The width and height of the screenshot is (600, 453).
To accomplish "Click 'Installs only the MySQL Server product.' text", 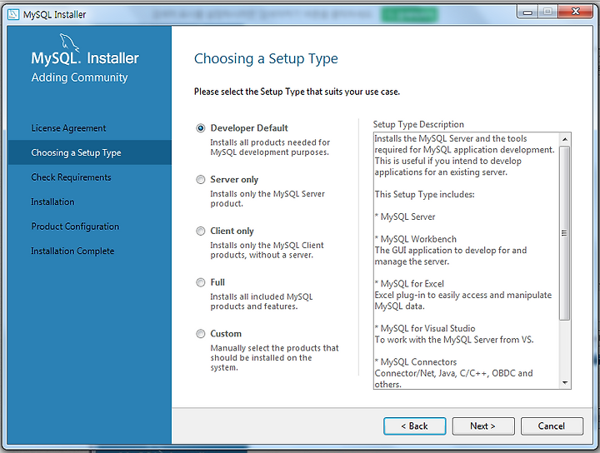I will pos(267,199).
